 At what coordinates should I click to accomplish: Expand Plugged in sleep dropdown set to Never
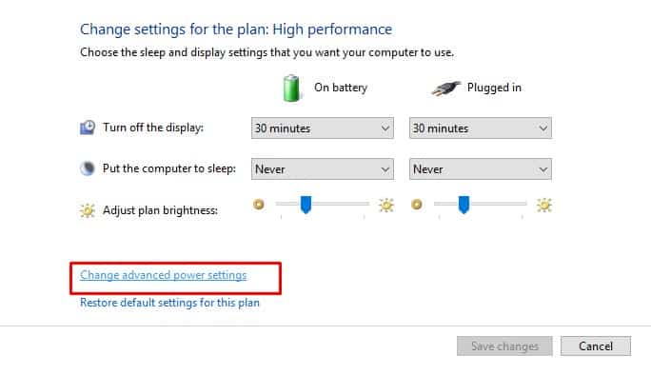(x=481, y=169)
